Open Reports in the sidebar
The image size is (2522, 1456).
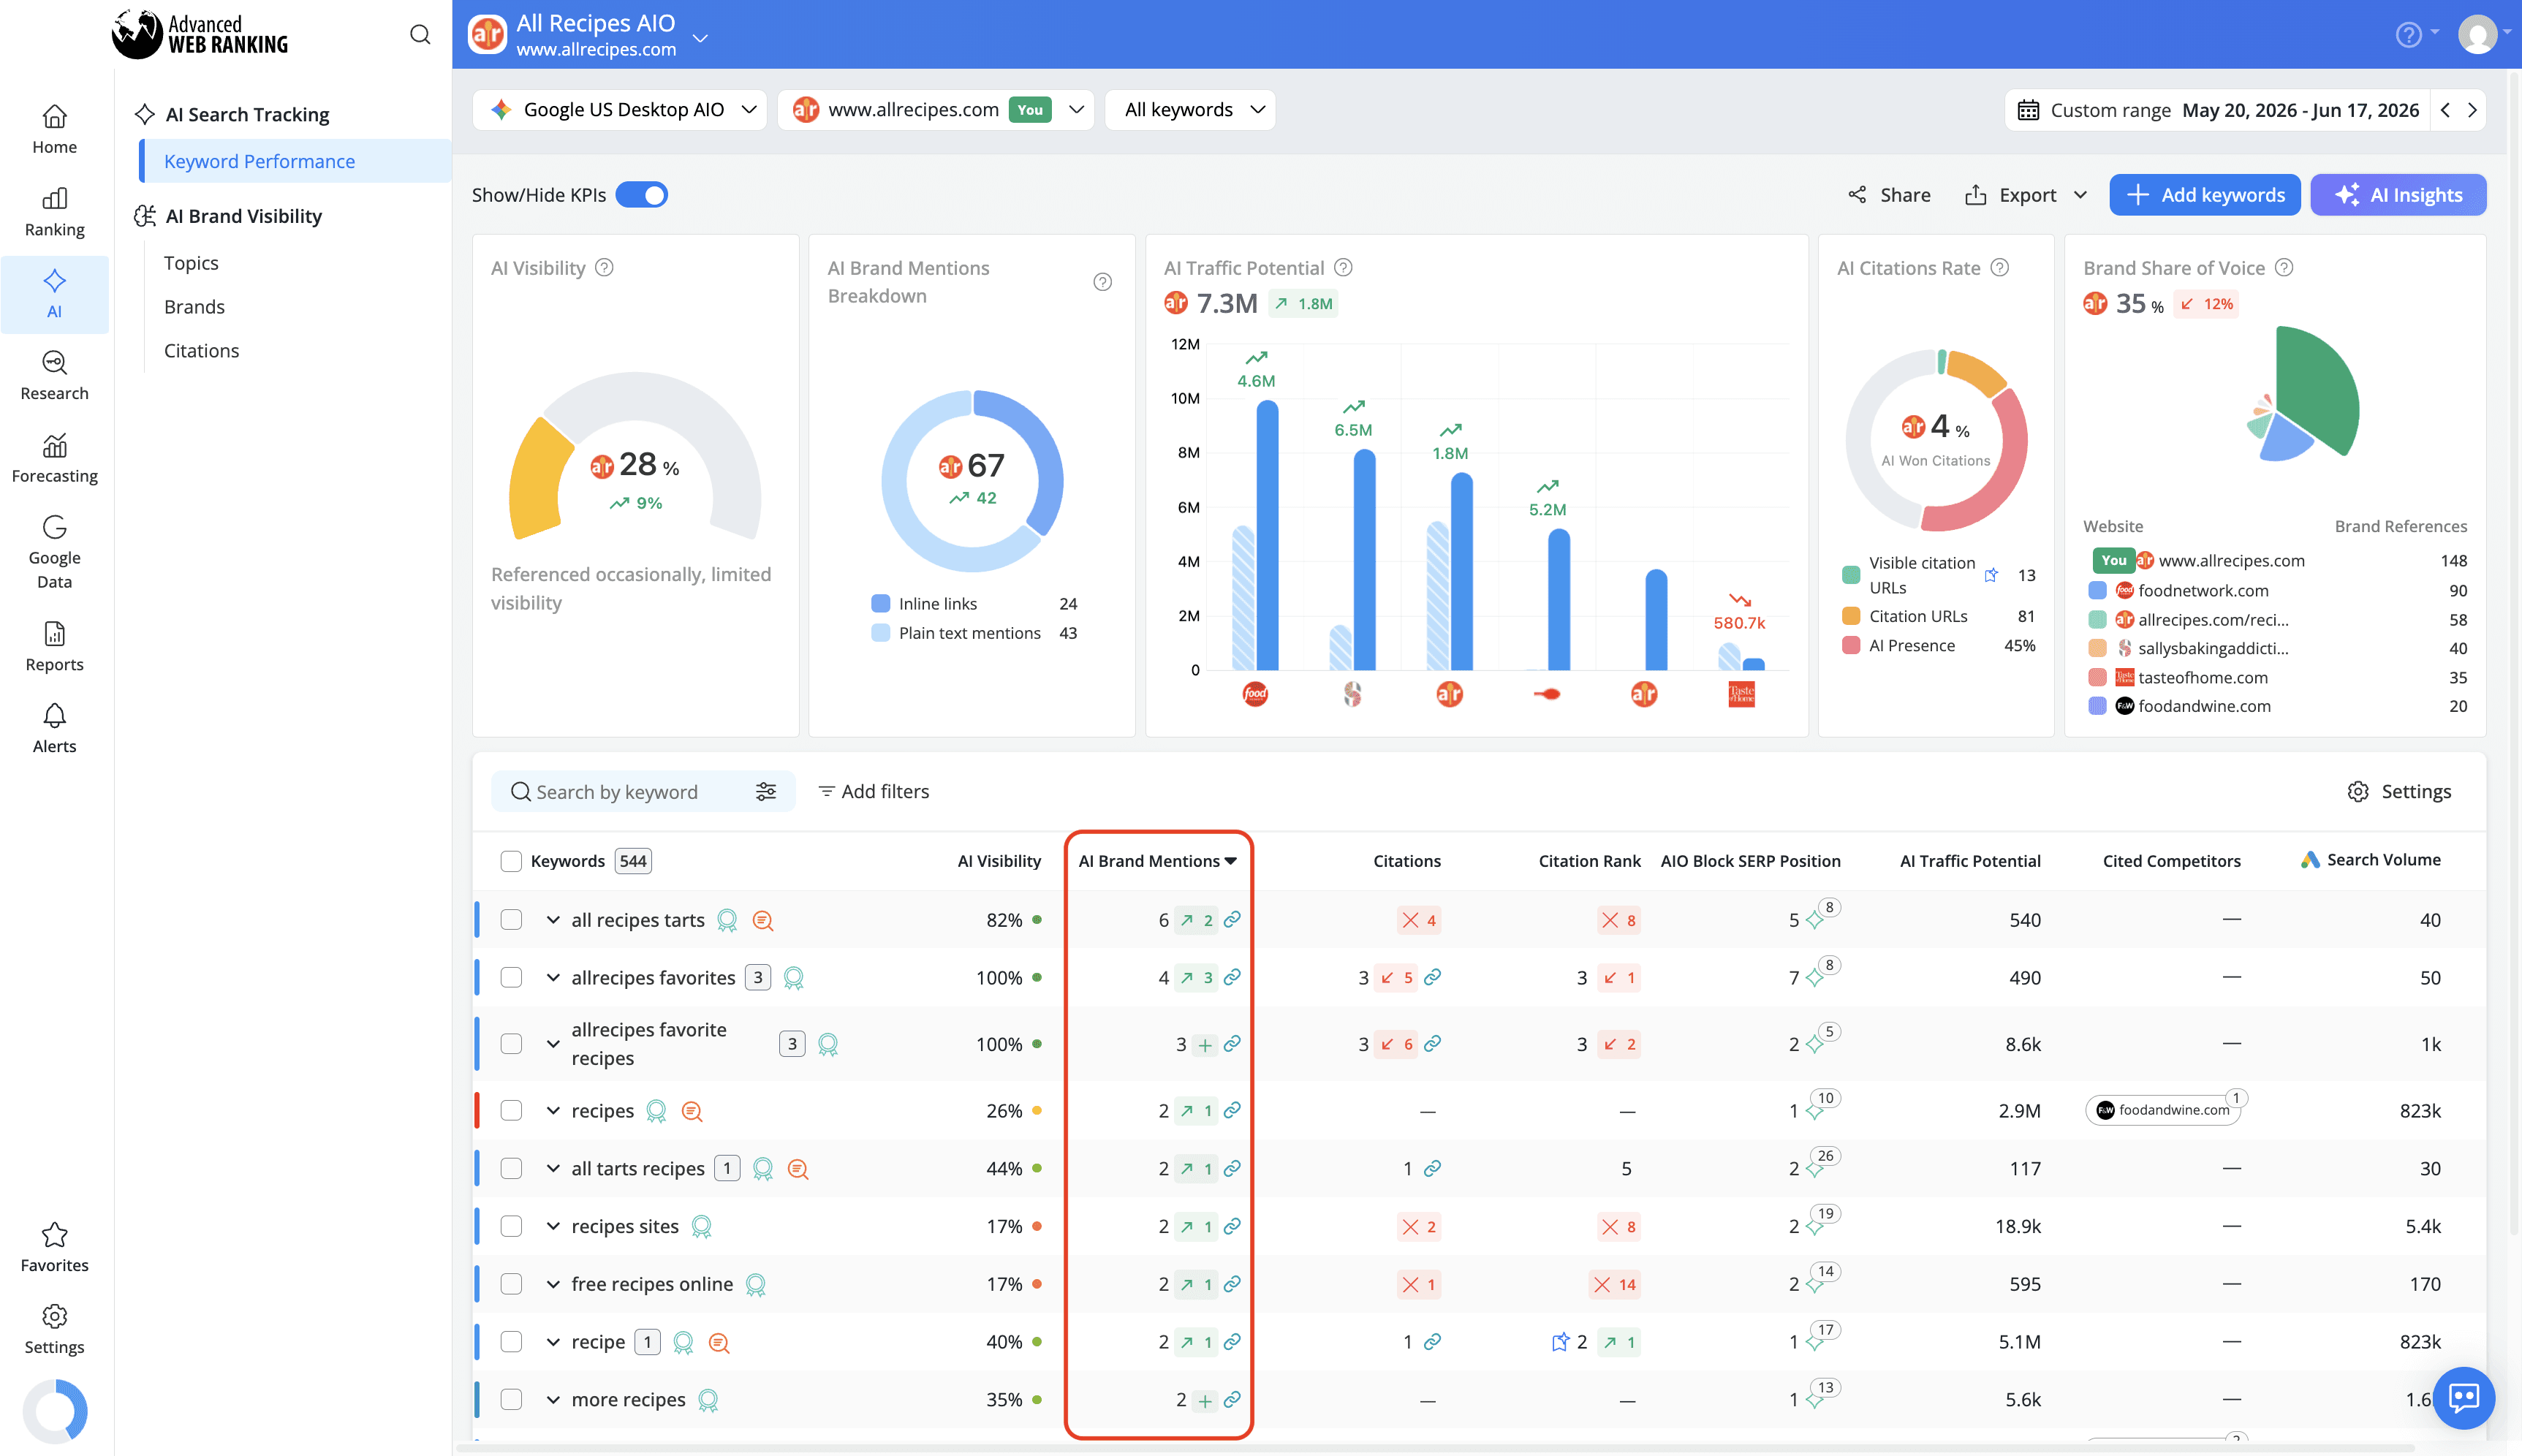(54, 646)
